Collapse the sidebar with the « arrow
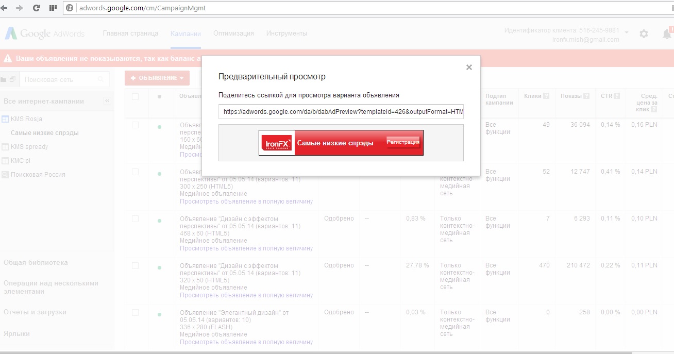This screenshot has width=674, height=354. tap(108, 101)
